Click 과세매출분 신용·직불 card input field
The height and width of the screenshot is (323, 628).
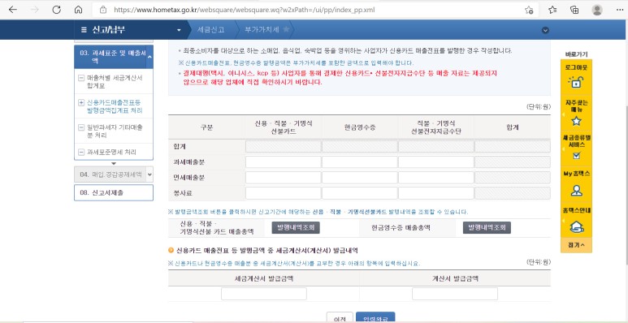[284, 162]
